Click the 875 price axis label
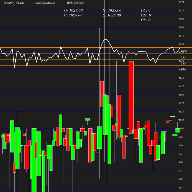The image size is (192, 192). (180, 170)
